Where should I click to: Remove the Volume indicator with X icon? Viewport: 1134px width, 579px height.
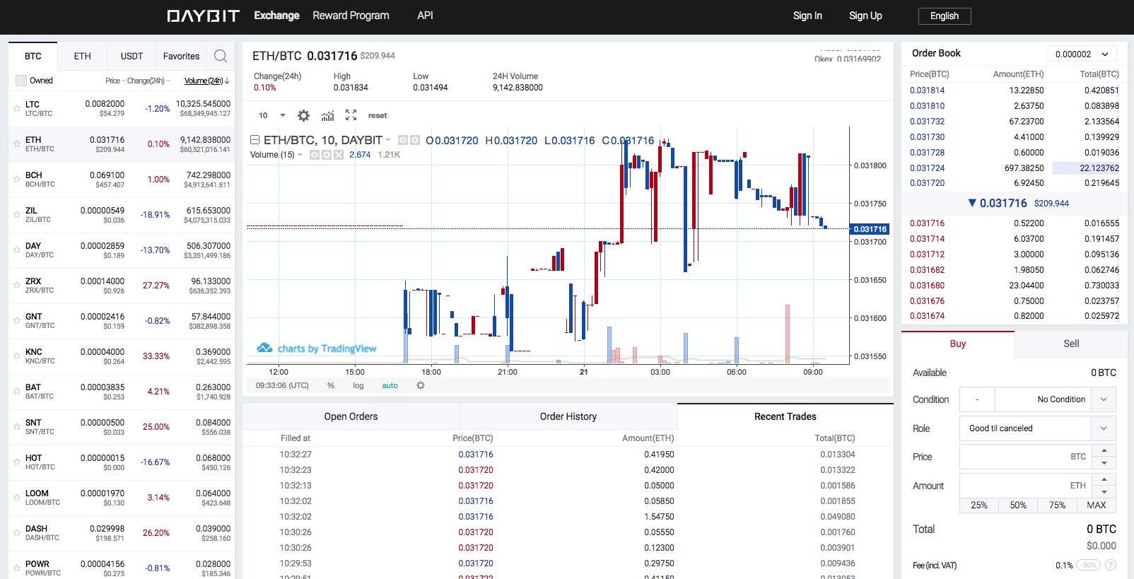[x=339, y=155]
